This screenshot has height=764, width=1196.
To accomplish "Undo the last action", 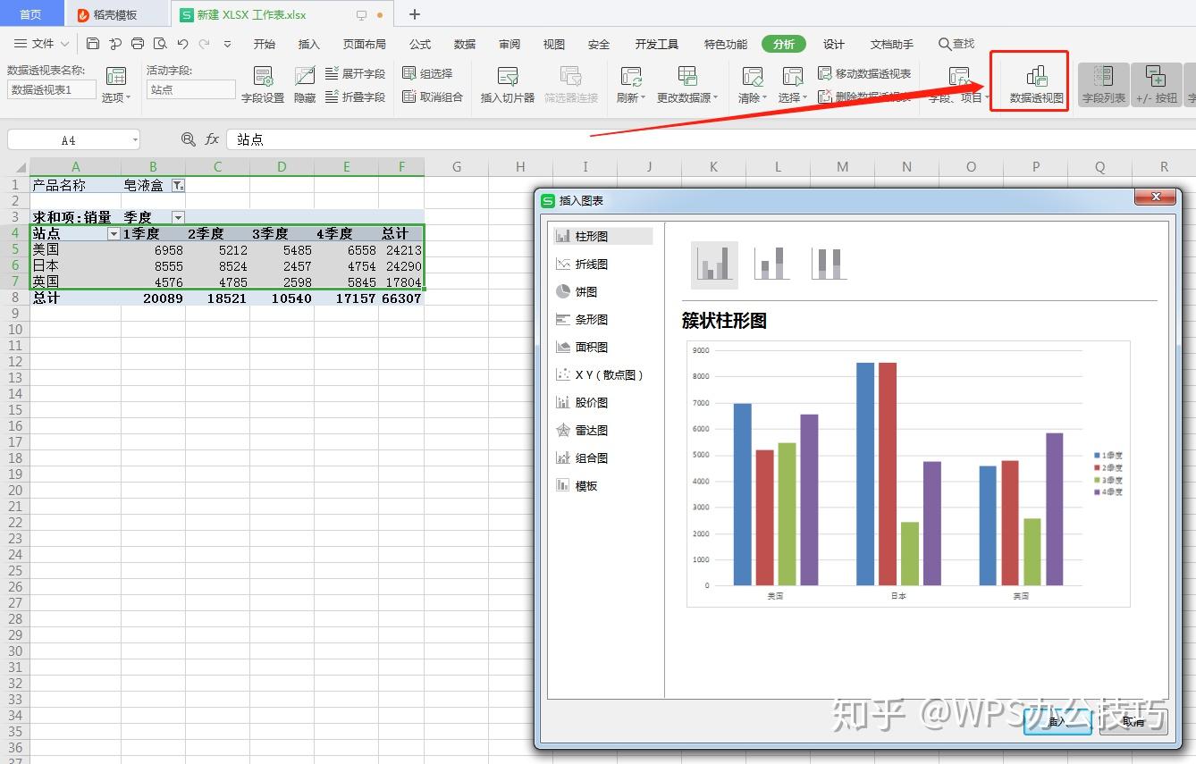I will [182, 44].
